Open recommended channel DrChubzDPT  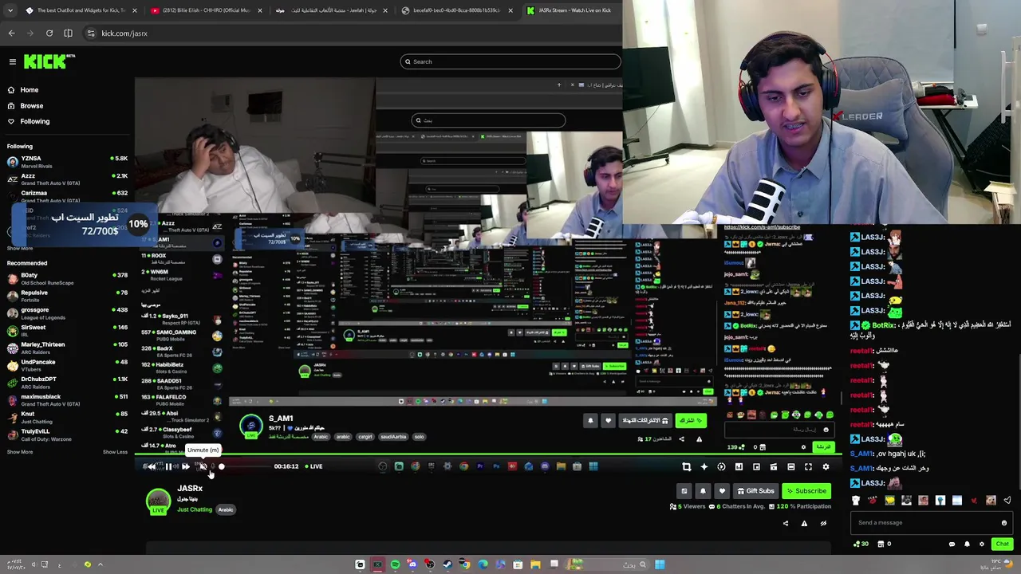click(x=67, y=383)
